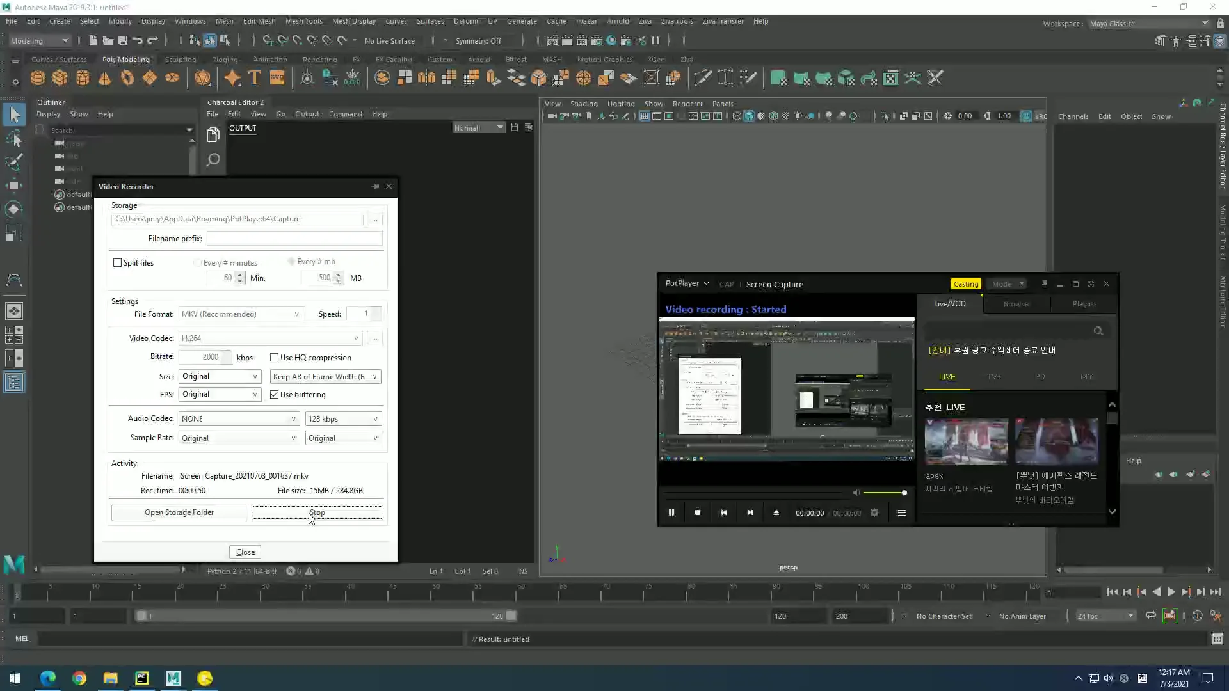Screen dimensions: 1229x691
Task: Click the PotPlayer stop playback button
Action: click(698, 512)
